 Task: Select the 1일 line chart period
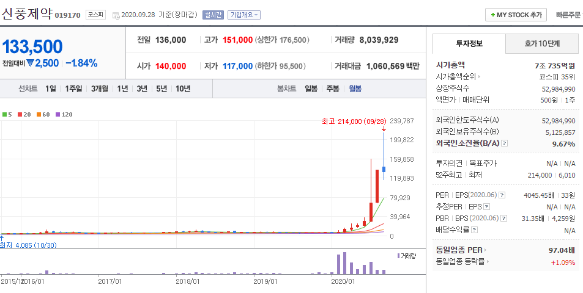click(x=51, y=89)
